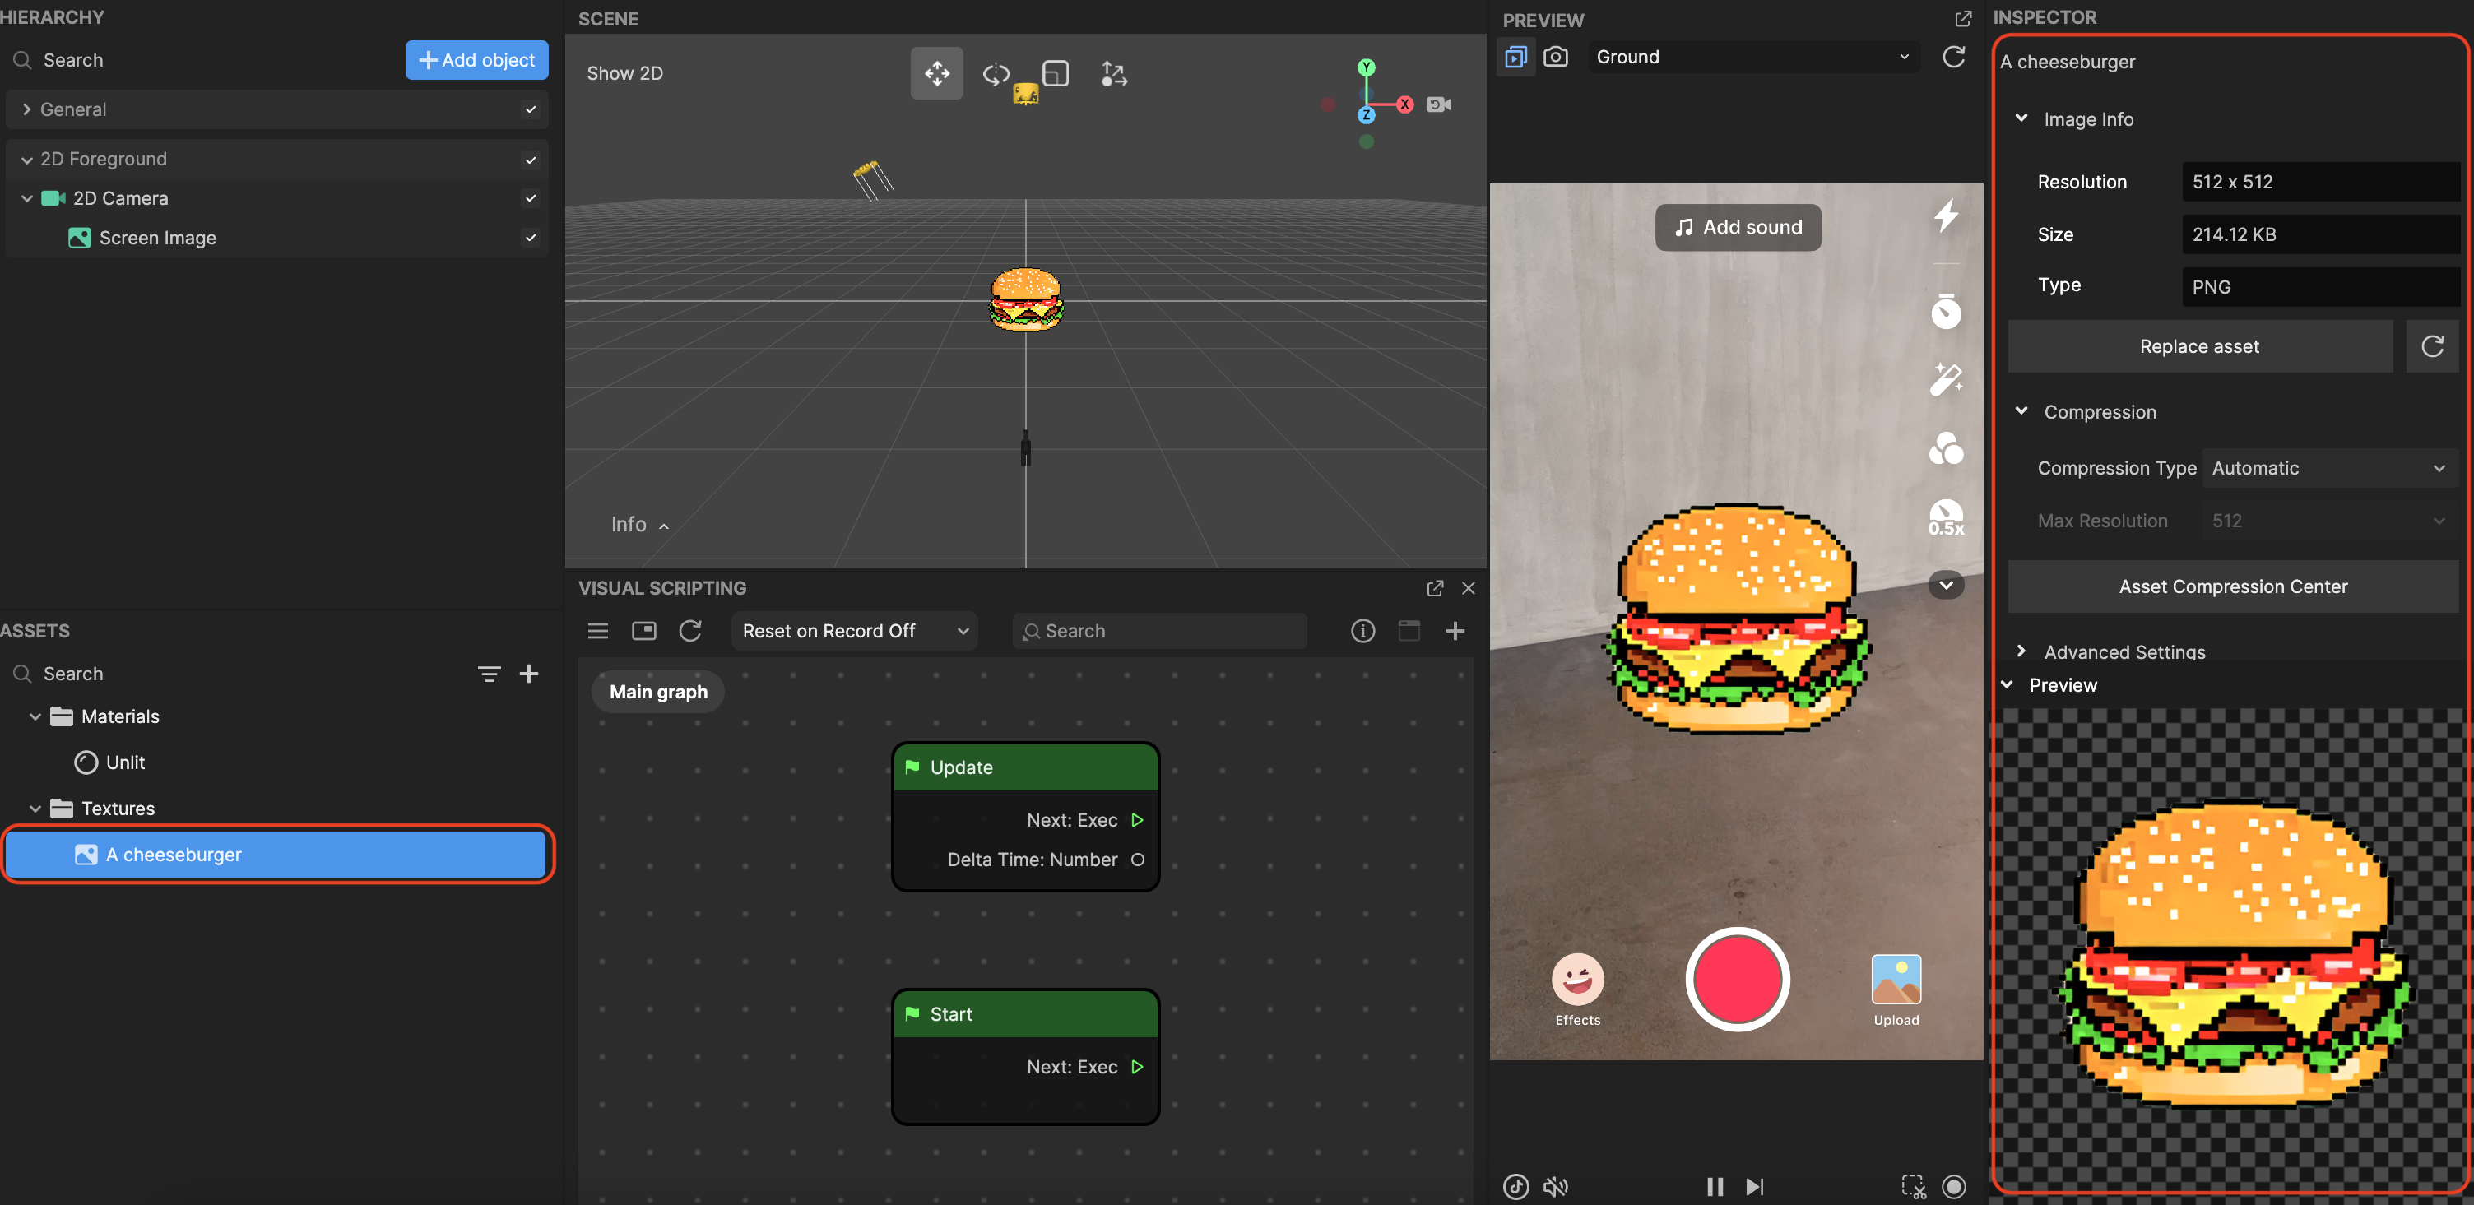
Task: Click the minimap icon in Visual Scripting
Action: (643, 631)
